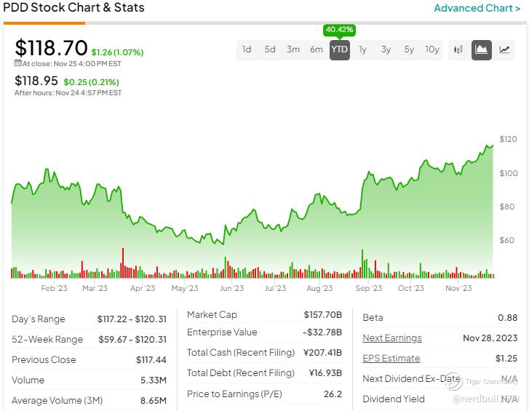This screenshot has height=411, width=529.
Task: Click Volume value 5.33M
Action: tap(154, 380)
